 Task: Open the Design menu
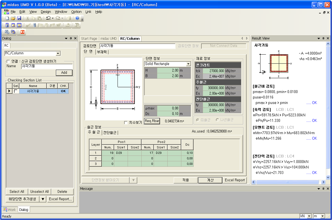[46, 12]
